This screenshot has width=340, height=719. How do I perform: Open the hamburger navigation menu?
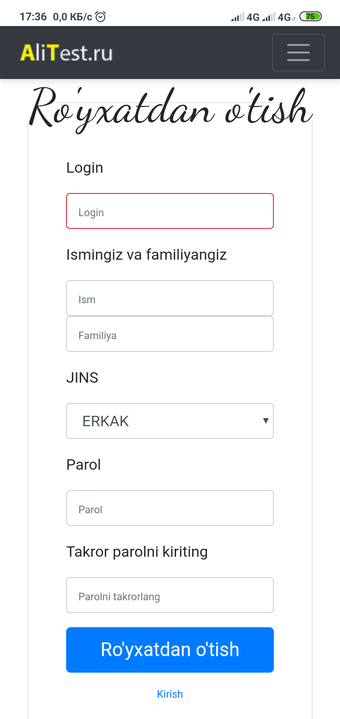pyautogui.click(x=298, y=53)
